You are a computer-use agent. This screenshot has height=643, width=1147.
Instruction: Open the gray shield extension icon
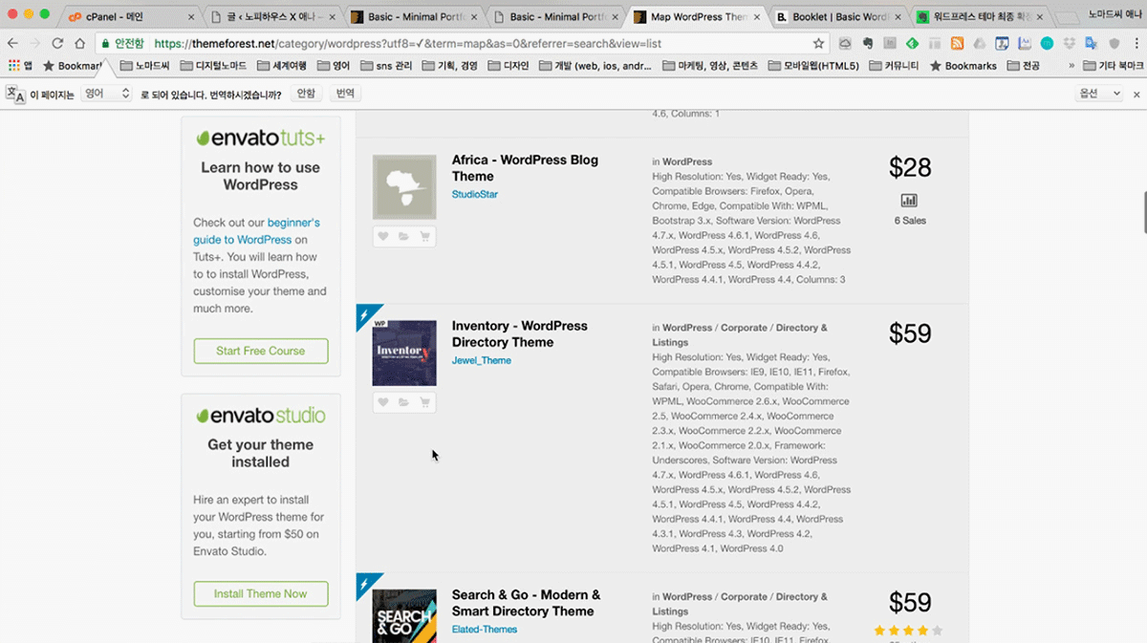(1113, 44)
